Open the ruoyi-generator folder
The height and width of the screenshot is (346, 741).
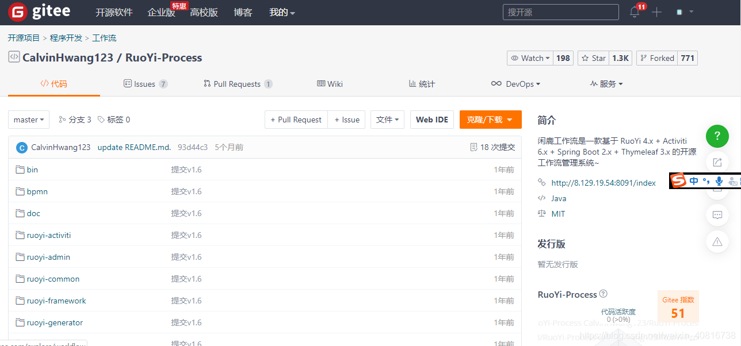tap(55, 322)
